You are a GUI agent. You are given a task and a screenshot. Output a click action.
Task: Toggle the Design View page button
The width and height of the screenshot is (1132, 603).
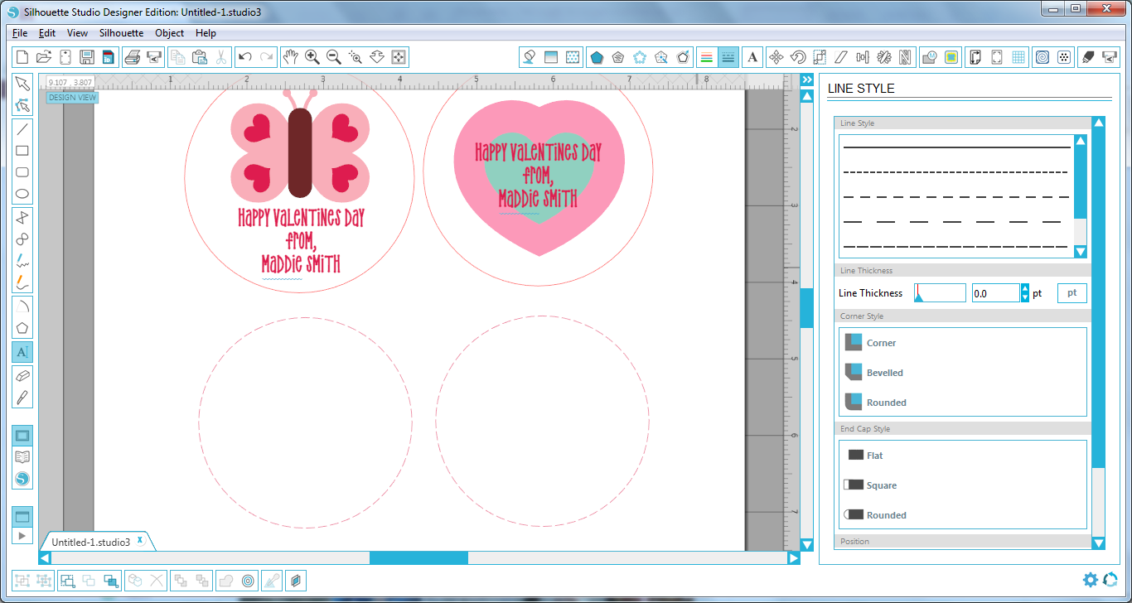(22, 436)
